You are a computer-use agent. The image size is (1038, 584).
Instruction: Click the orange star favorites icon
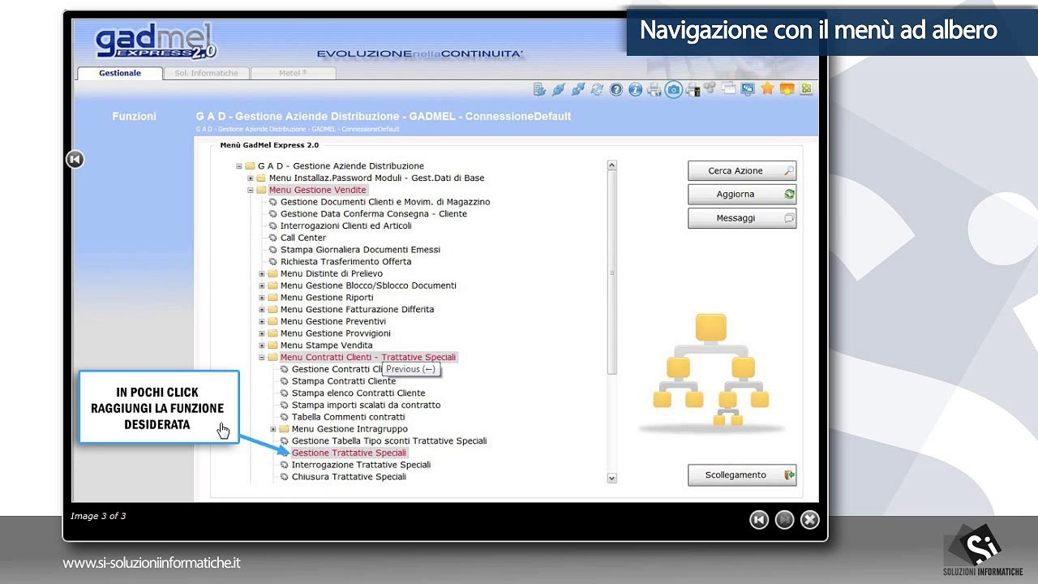[x=767, y=89]
